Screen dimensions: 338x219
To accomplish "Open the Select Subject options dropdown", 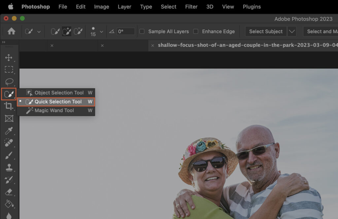I will (292, 31).
